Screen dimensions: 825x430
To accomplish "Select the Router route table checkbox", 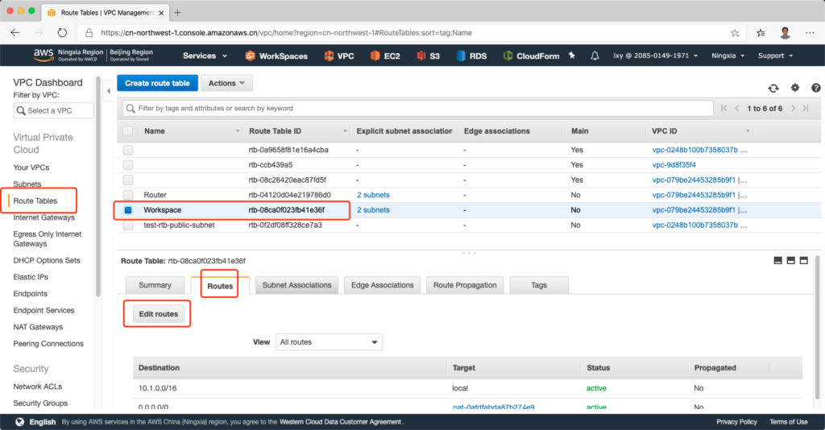I will [x=128, y=195].
